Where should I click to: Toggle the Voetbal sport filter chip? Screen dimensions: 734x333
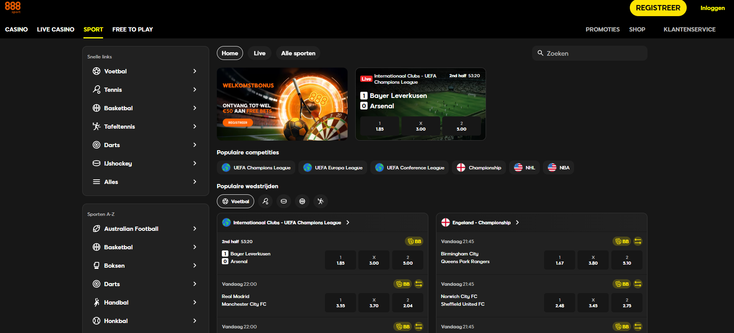pos(235,201)
